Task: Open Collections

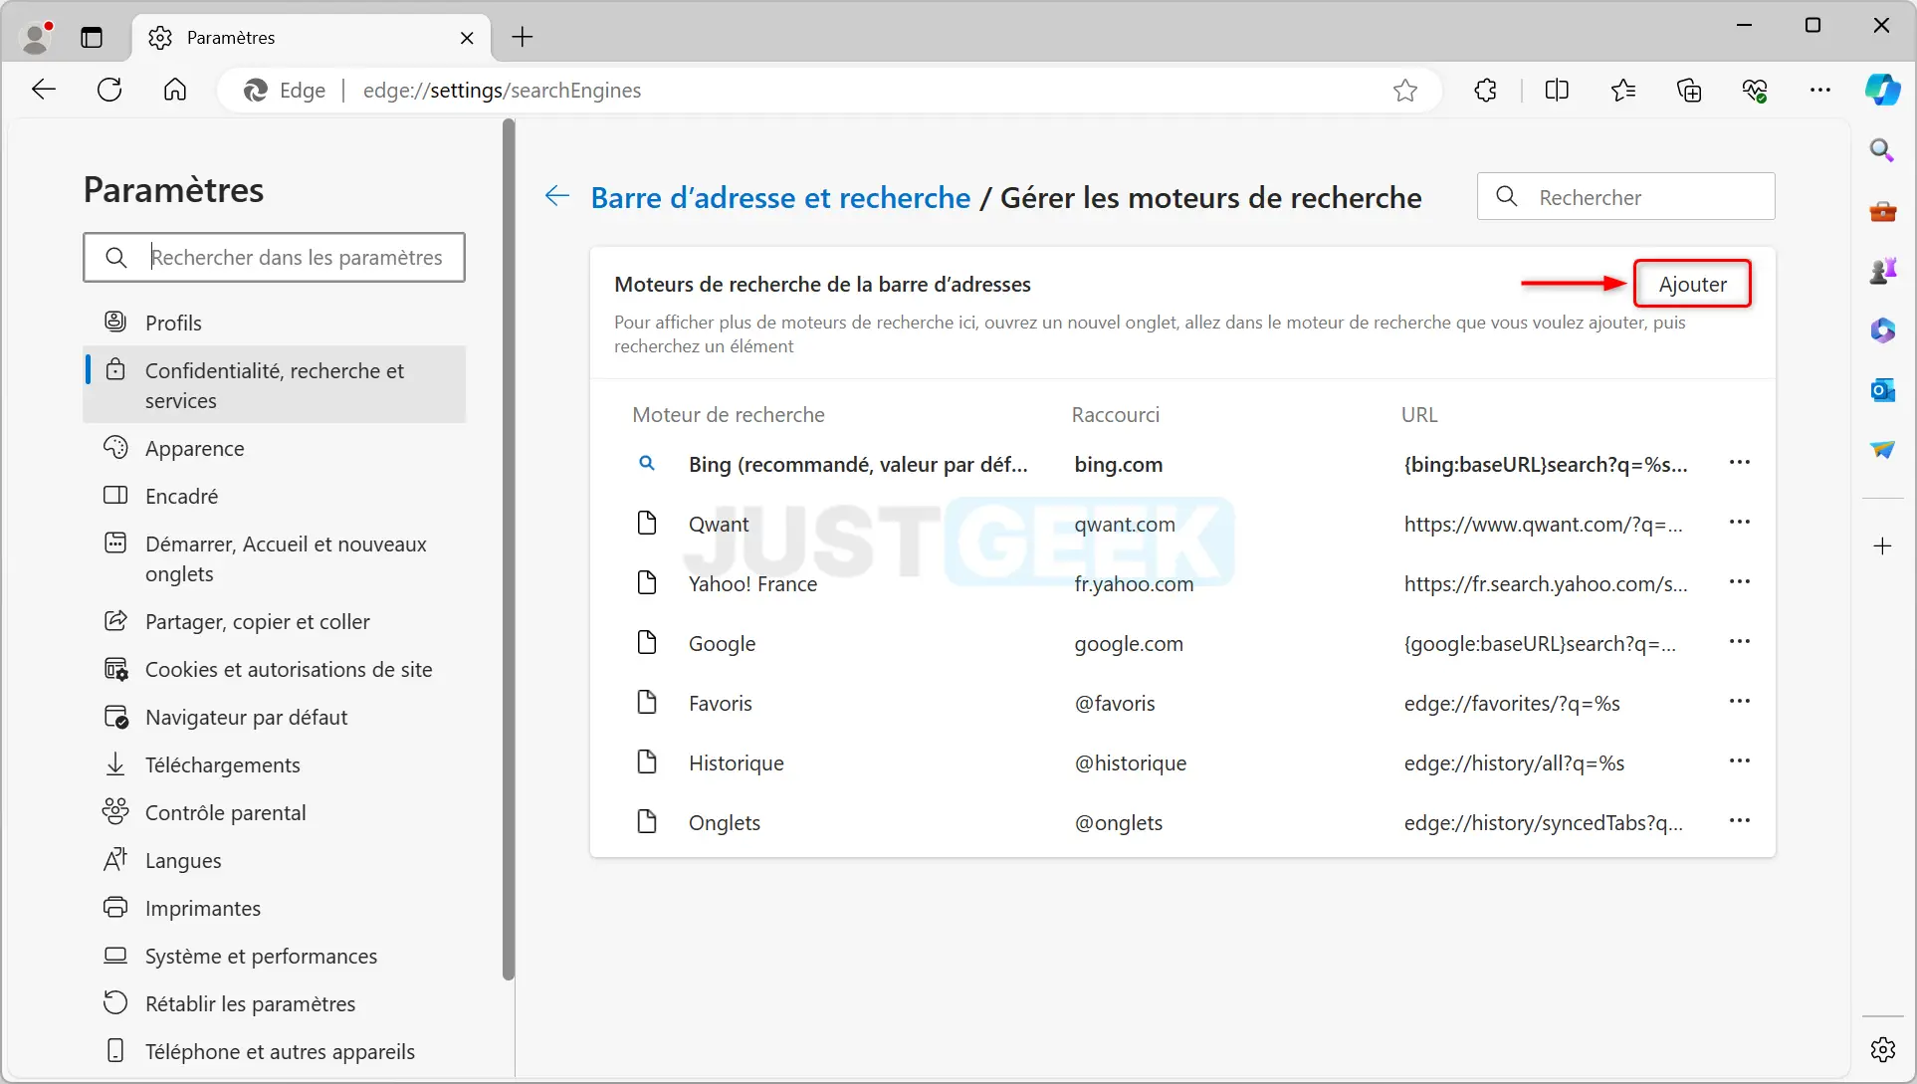Action: pos(1689,91)
